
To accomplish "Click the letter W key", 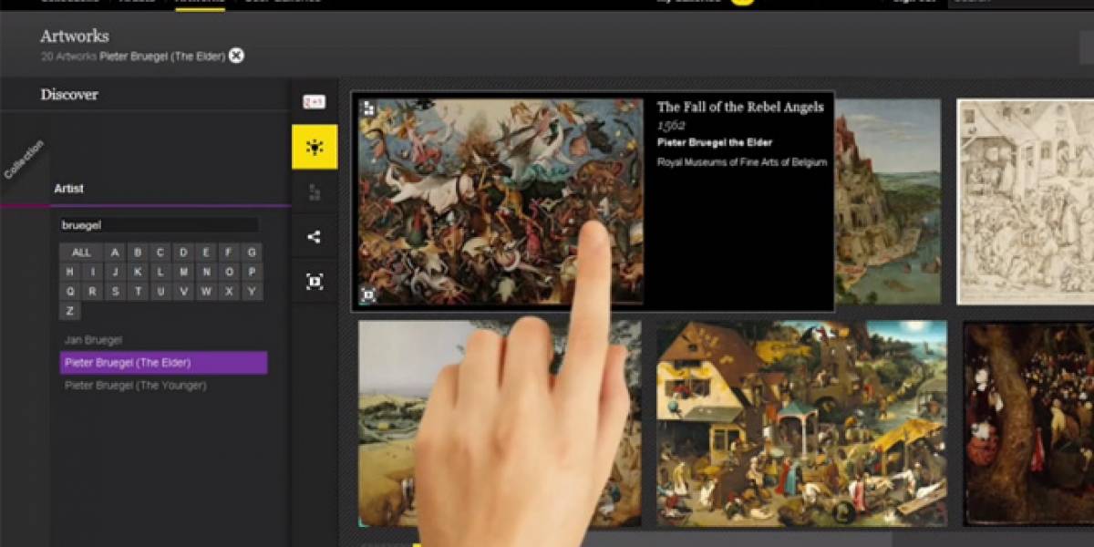I will click(207, 292).
